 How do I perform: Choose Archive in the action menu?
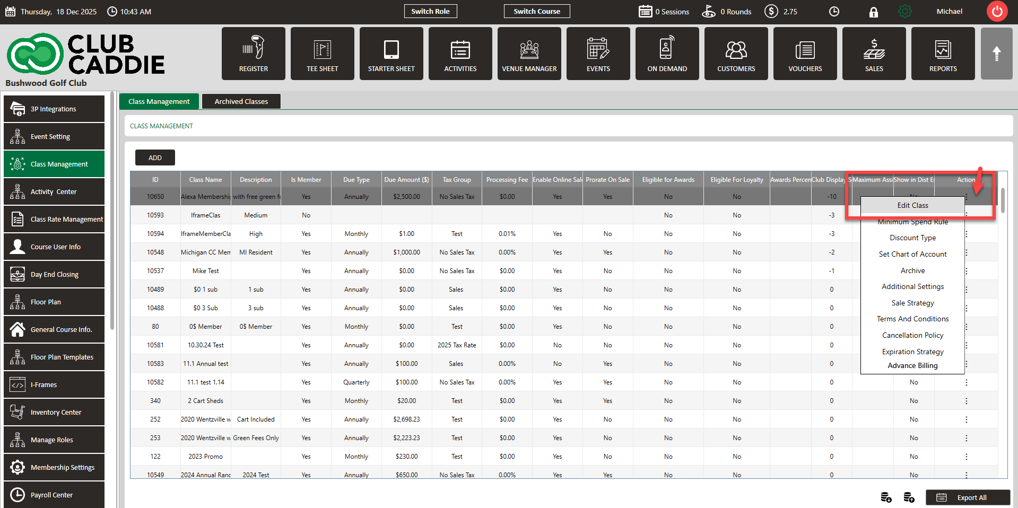912,270
